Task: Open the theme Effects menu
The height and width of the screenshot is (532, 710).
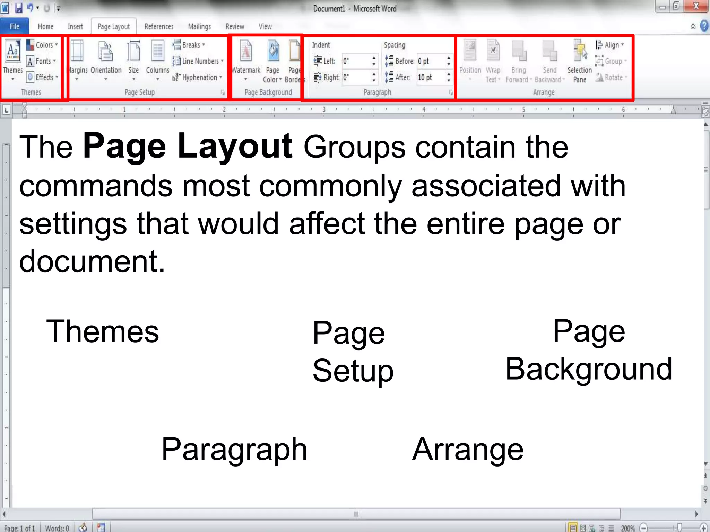Action: (42, 77)
